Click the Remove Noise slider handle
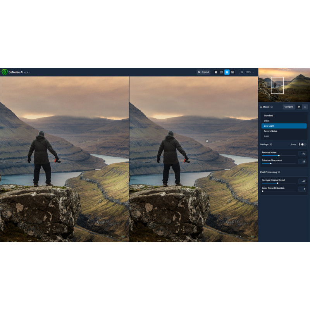Screen dimensions: 310x310 (x=279, y=155)
